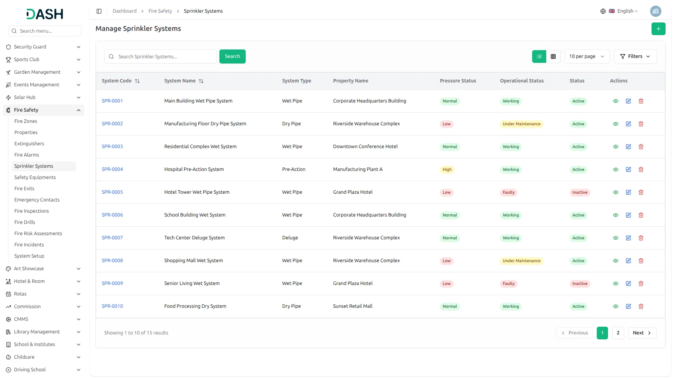The width and height of the screenshot is (674, 379).
Task: Open SPR-0004 system code link
Action: pos(112,169)
